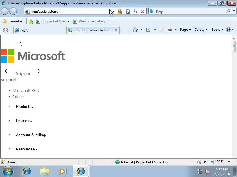237x177 pixels.
Task: Open the Favorites center
Action: coord(13,21)
